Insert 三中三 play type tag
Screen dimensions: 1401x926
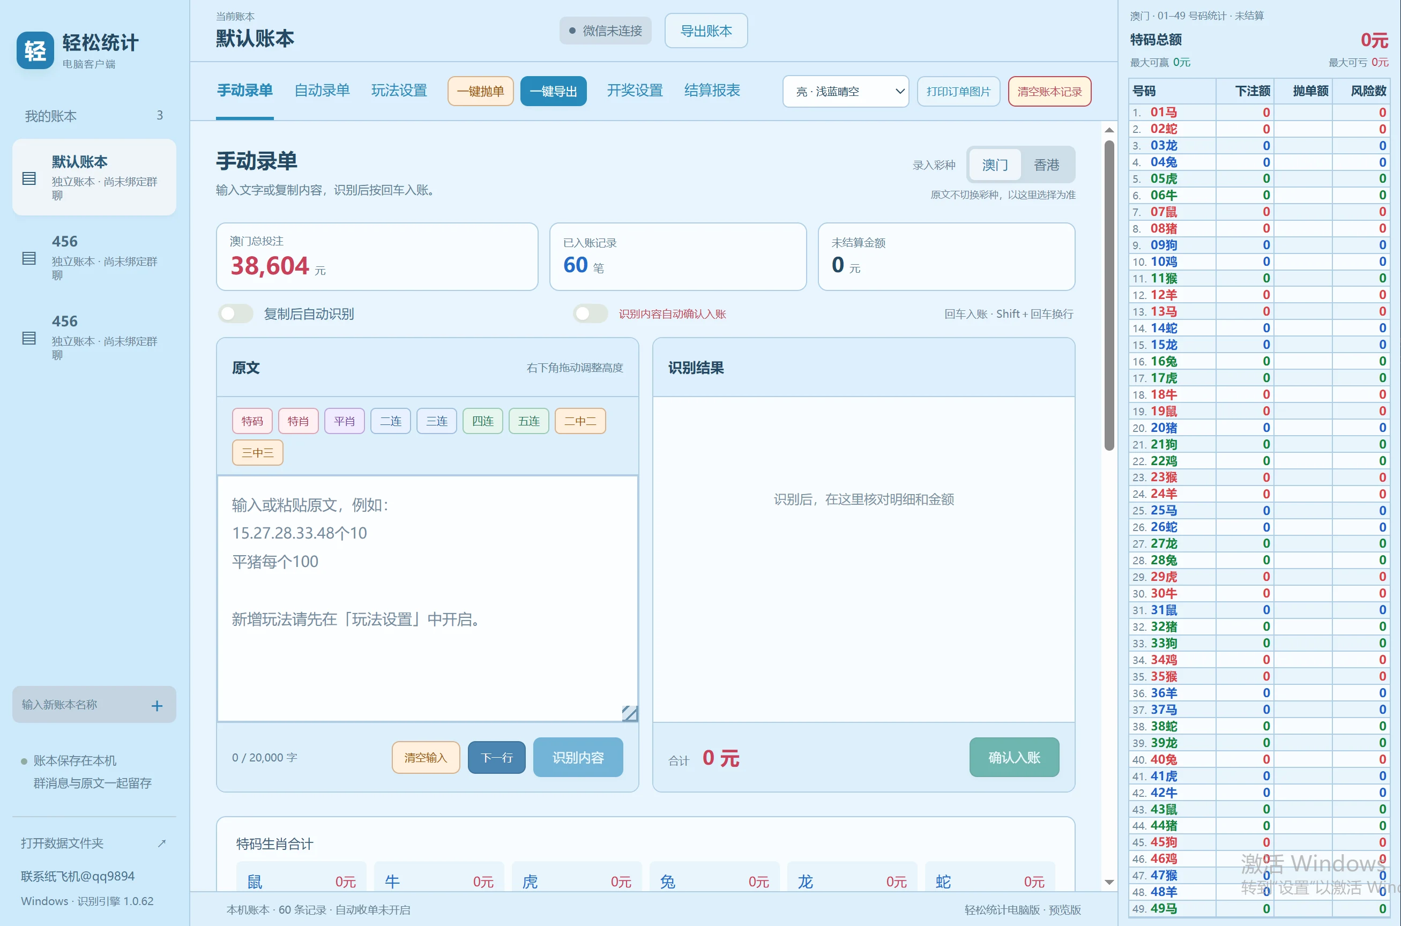[x=257, y=453]
